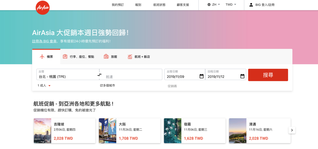
Task: Open calendar icon for 出發日期
Action: tap(202, 76)
